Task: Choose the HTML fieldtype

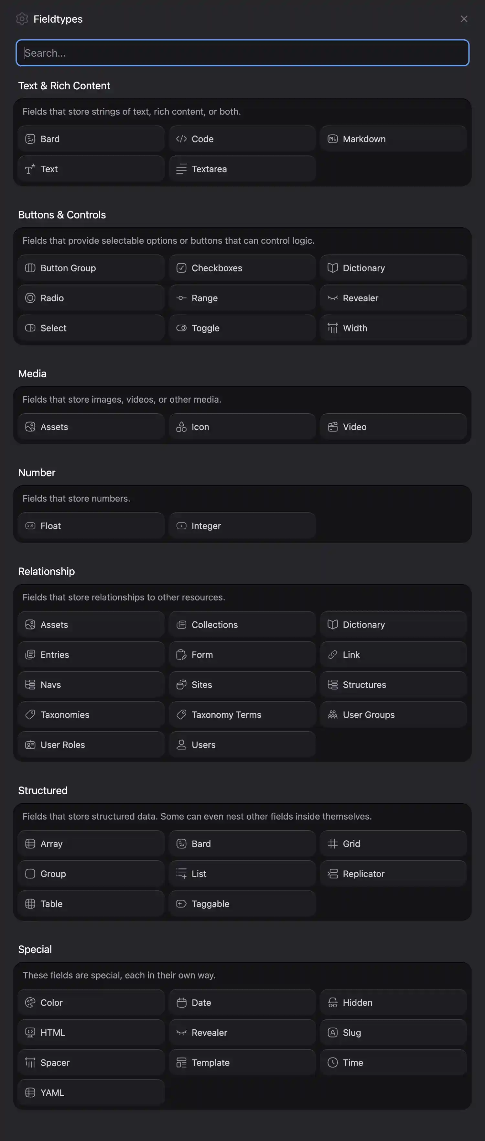Action: click(91, 1033)
